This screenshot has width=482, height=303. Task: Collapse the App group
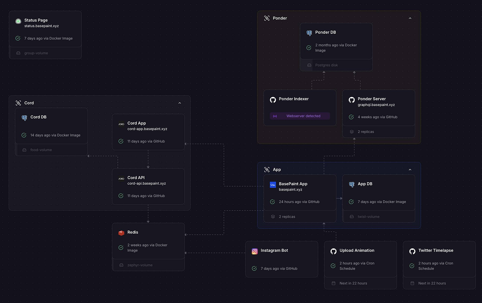410,170
